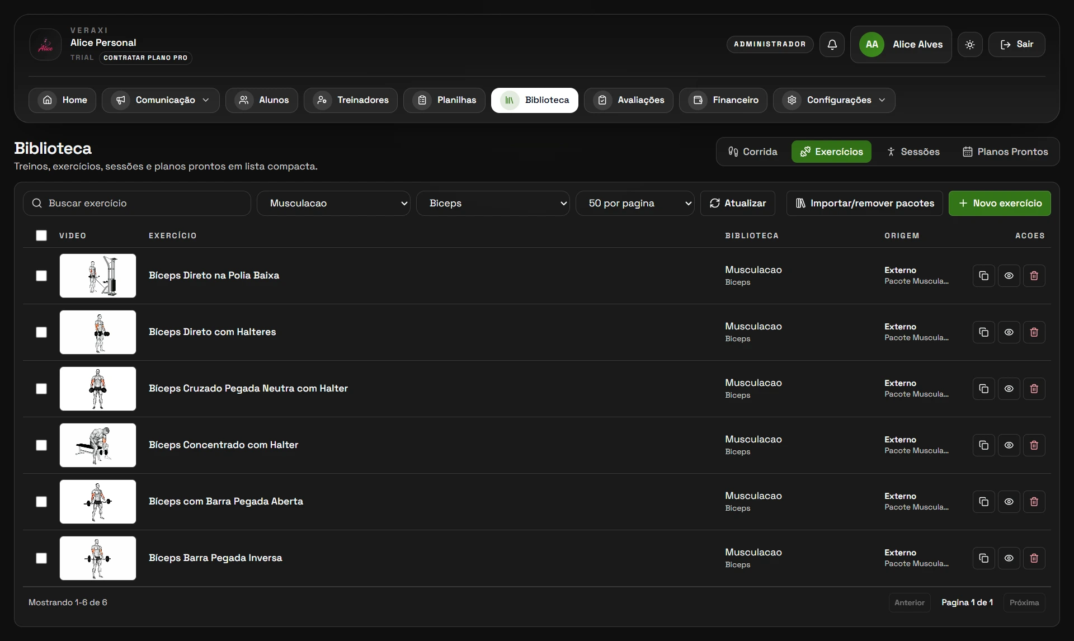1074x641 pixels.
Task: Check Bíceps Direto na Polia Baixa row
Action: point(41,276)
